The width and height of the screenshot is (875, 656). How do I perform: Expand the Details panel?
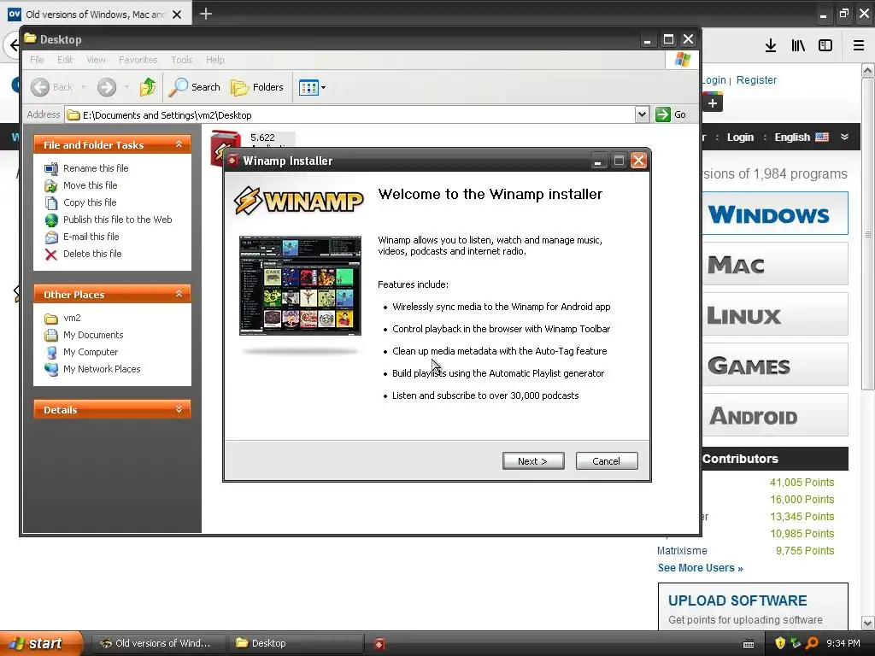click(179, 409)
